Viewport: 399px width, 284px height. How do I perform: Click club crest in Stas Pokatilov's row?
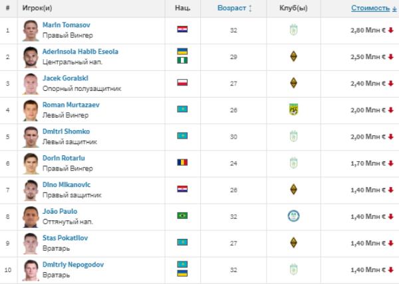(293, 242)
